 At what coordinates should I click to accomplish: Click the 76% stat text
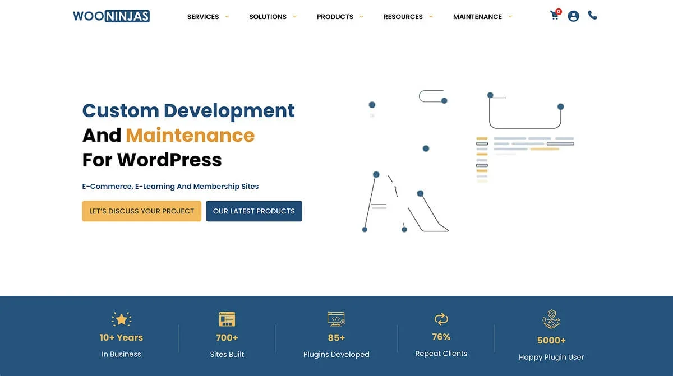coord(441,337)
